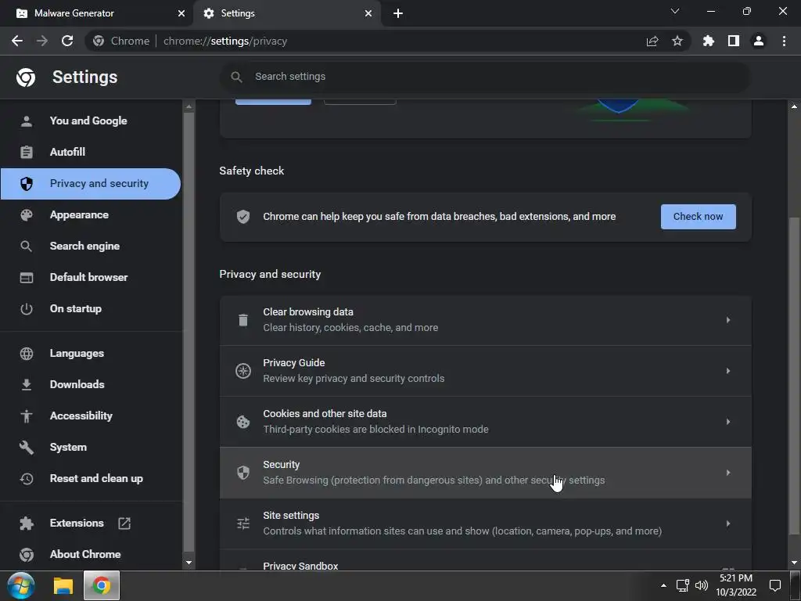The image size is (801, 601).
Task: Toggle the side panel icon
Action: pyautogui.click(x=734, y=41)
